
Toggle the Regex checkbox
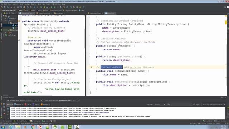(196, 104)
